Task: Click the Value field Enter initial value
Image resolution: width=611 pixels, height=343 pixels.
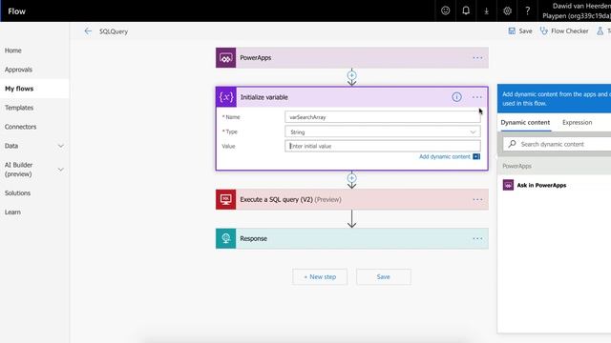Action: [x=382, y=146]
